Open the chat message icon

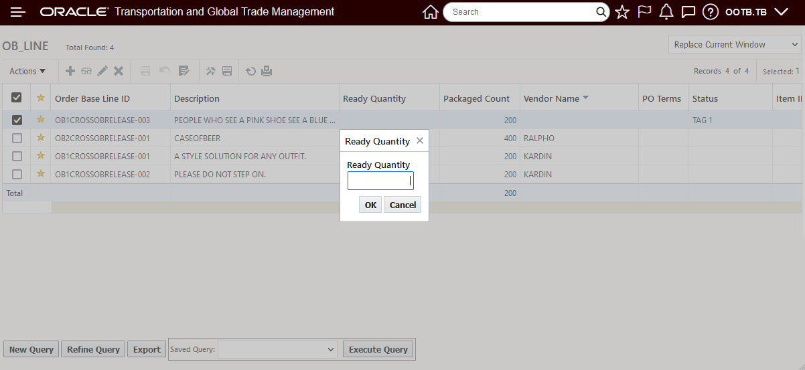688,12
